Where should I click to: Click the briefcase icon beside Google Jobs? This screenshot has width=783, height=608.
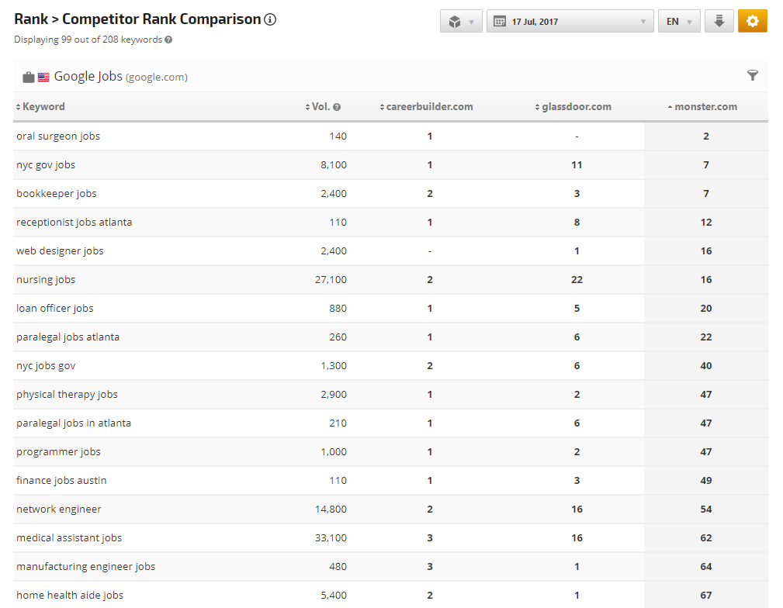29,77
